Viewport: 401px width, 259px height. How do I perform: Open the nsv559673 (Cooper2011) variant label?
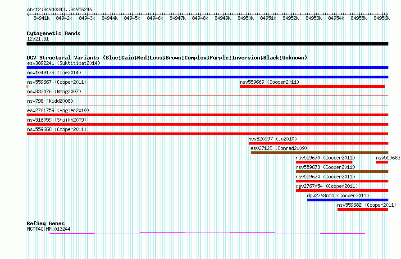[325, 167]
